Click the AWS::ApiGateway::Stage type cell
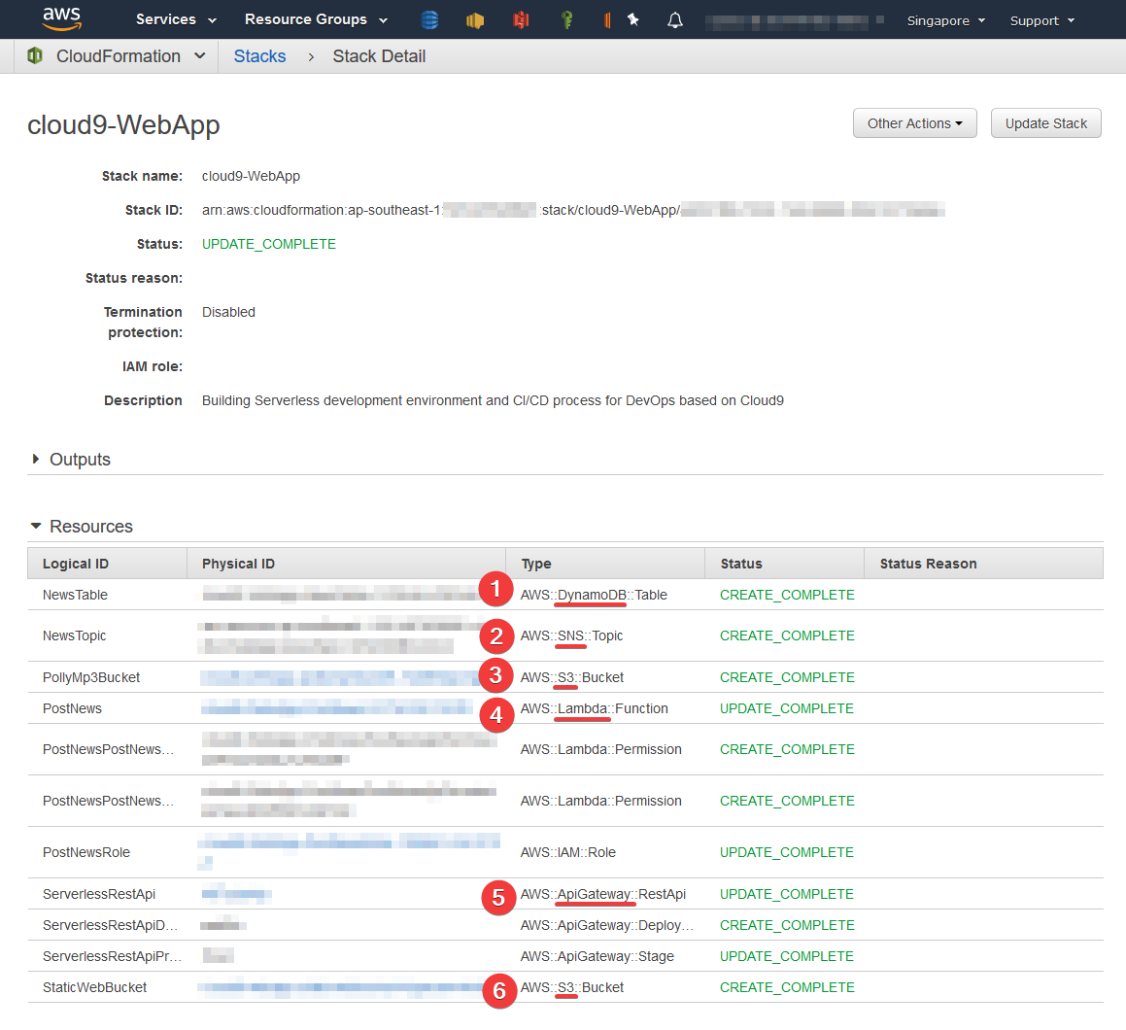Image resolution: width=1126 pixels, height=1030 pixels. coord(597,956)
